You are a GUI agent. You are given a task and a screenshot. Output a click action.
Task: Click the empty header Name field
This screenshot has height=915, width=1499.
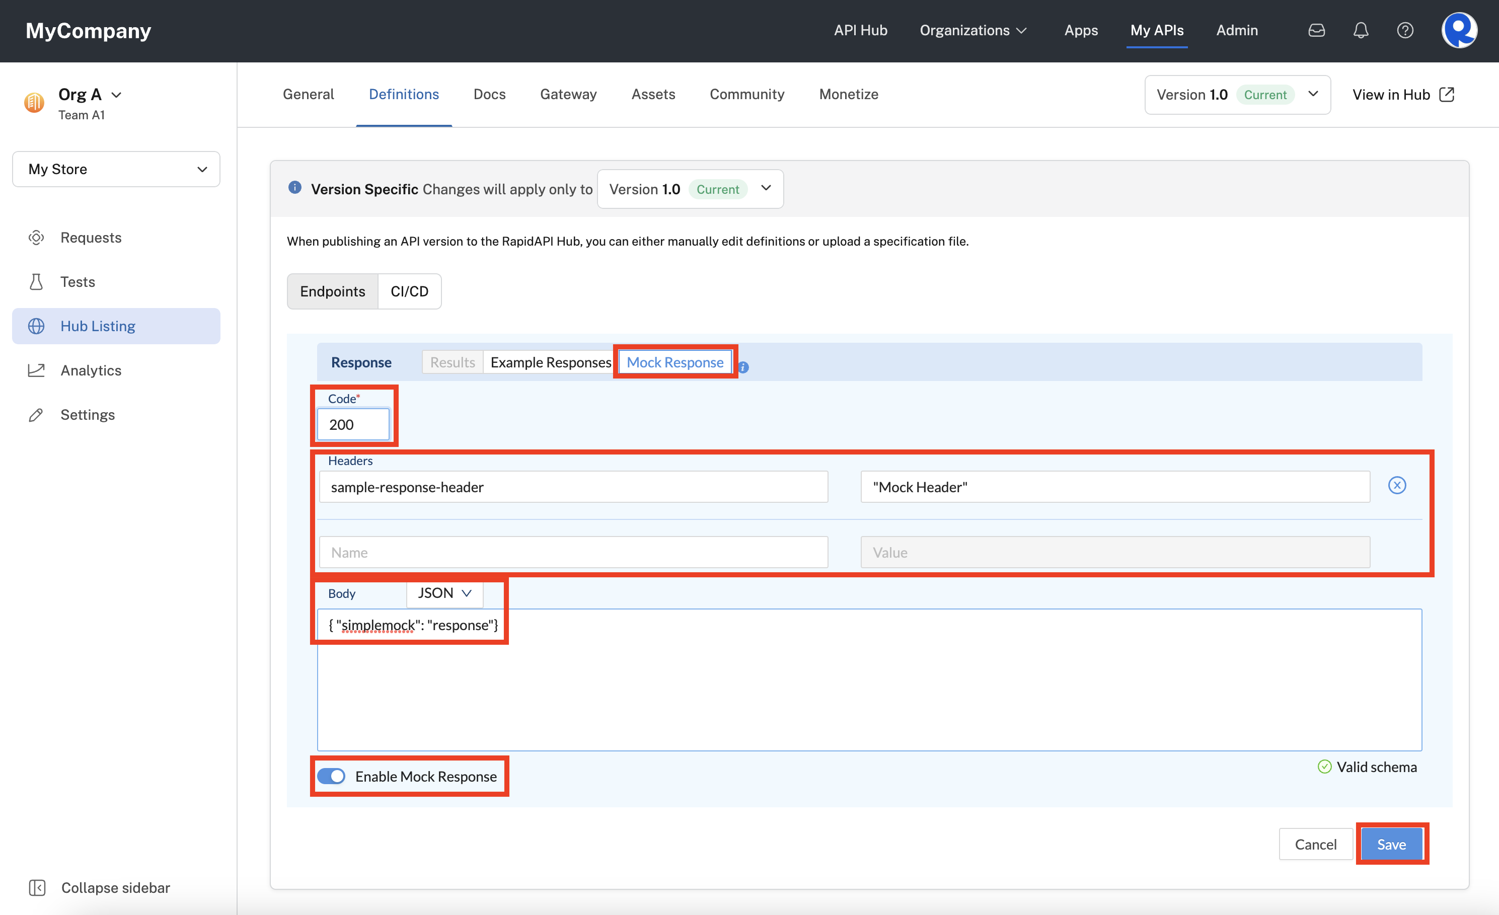click(573, 552)
